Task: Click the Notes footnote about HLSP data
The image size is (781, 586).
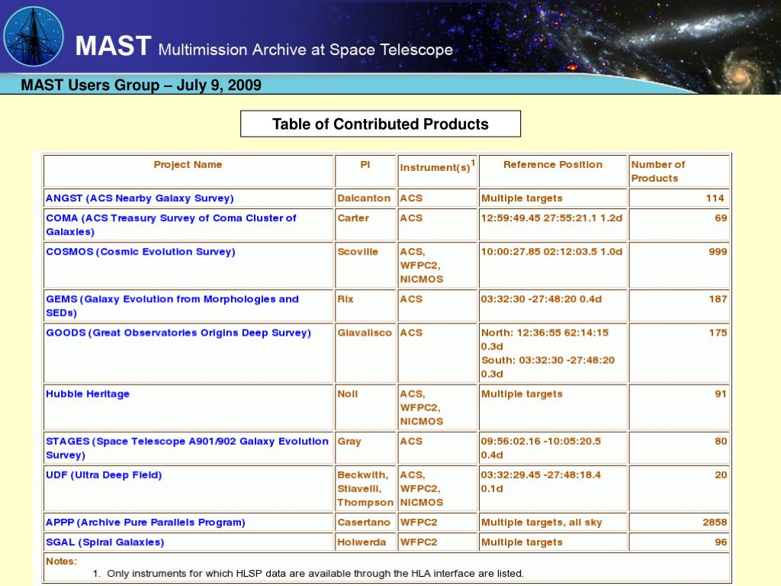Action: point(315,574)
